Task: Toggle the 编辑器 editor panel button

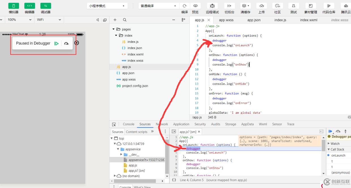Action: click(30, 6)
